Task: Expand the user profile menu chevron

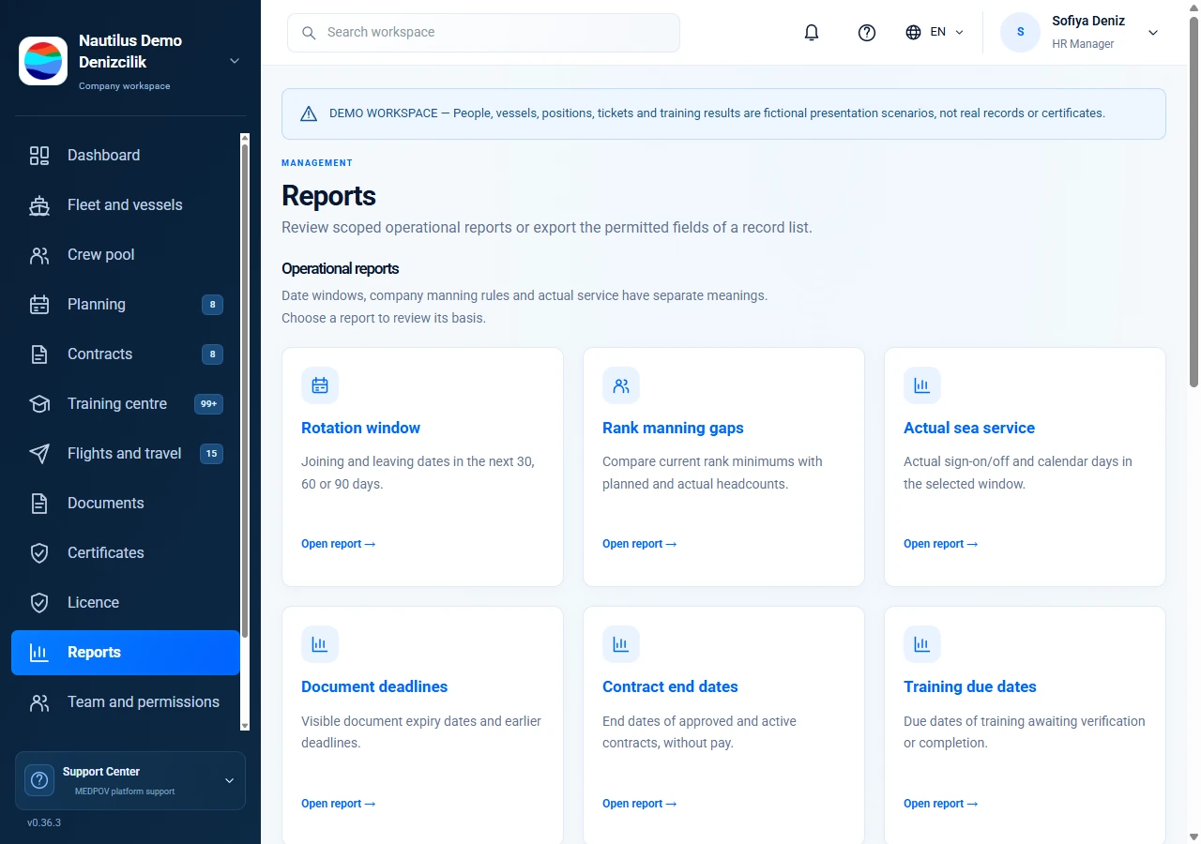Action: pos(1153,33)
